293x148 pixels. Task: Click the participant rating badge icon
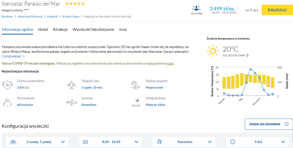click(x=7, y=85)
